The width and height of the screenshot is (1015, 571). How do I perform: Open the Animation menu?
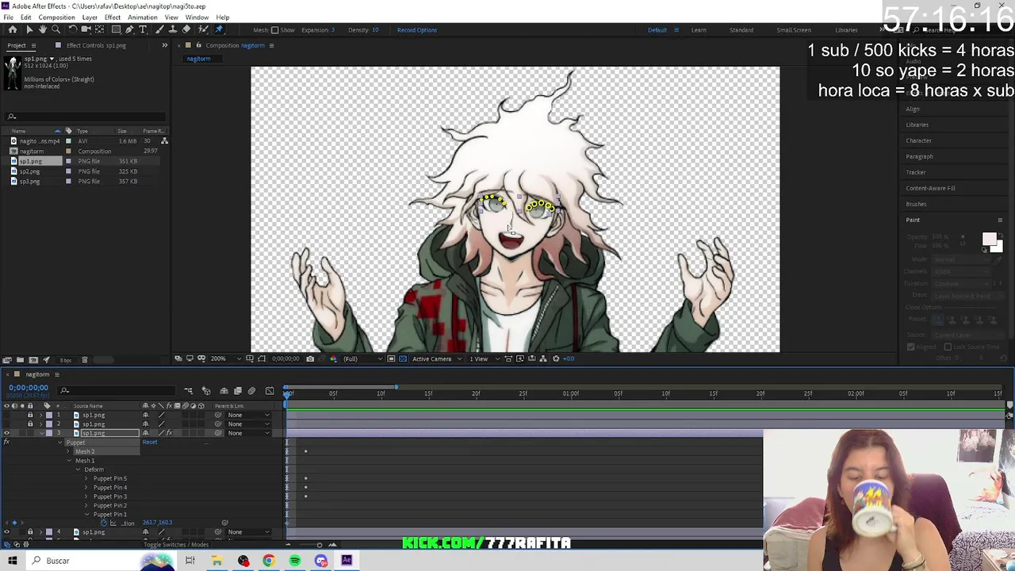coord(143,17)
